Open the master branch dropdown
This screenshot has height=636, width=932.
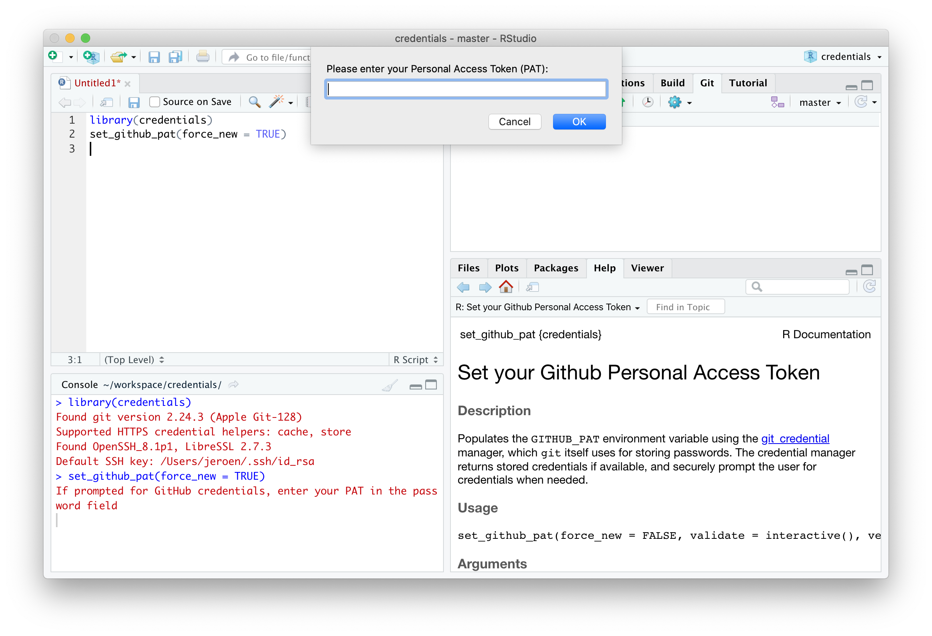coord(820,103)
